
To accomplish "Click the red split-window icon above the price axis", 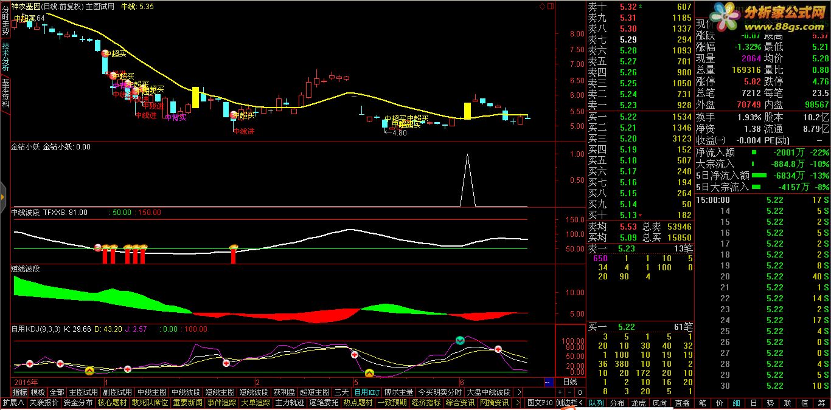I will [551, 6].
